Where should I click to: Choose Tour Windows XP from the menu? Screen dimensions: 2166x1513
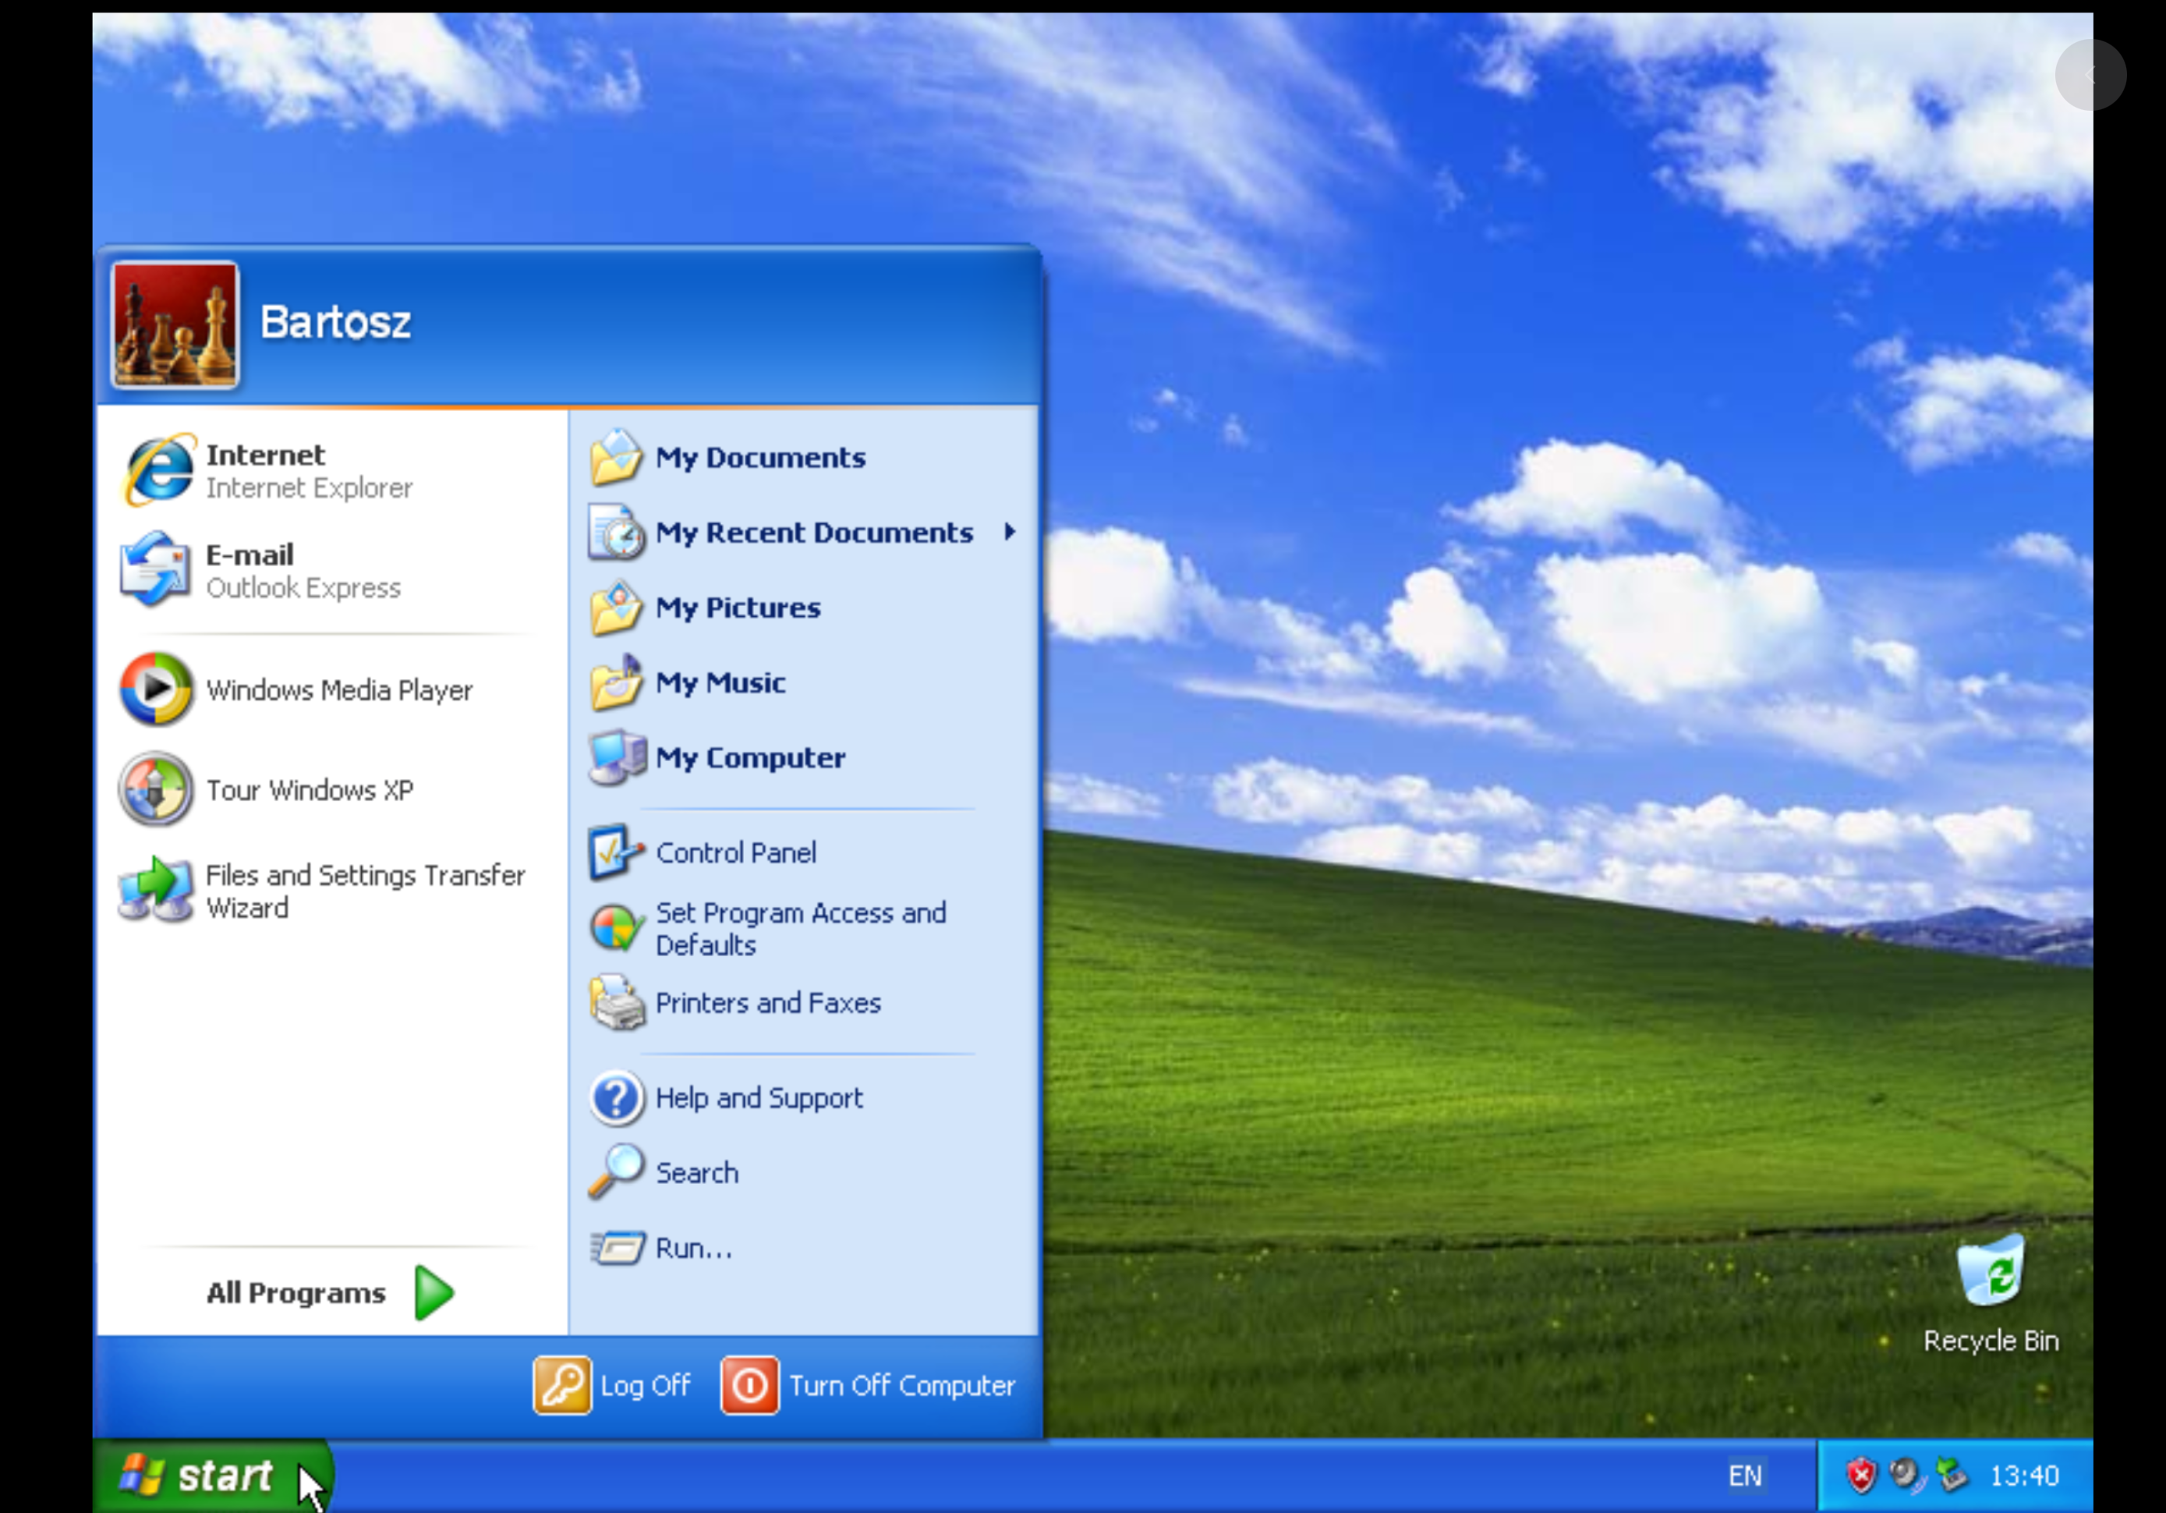332,790
